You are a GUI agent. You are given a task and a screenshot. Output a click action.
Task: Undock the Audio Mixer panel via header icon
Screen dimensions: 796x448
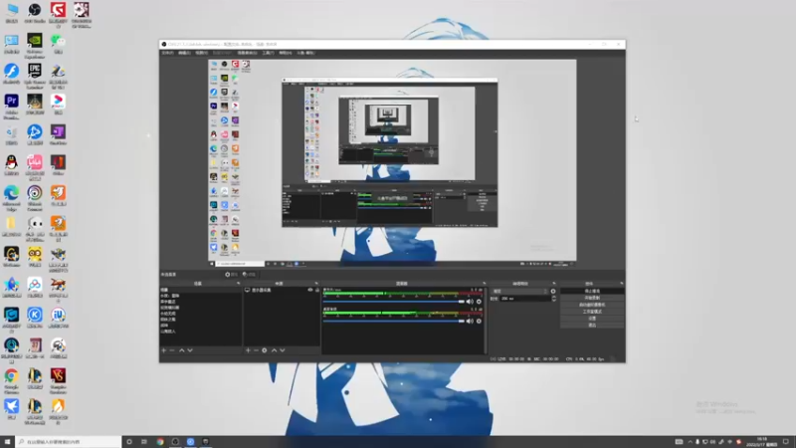pos(485,284)
